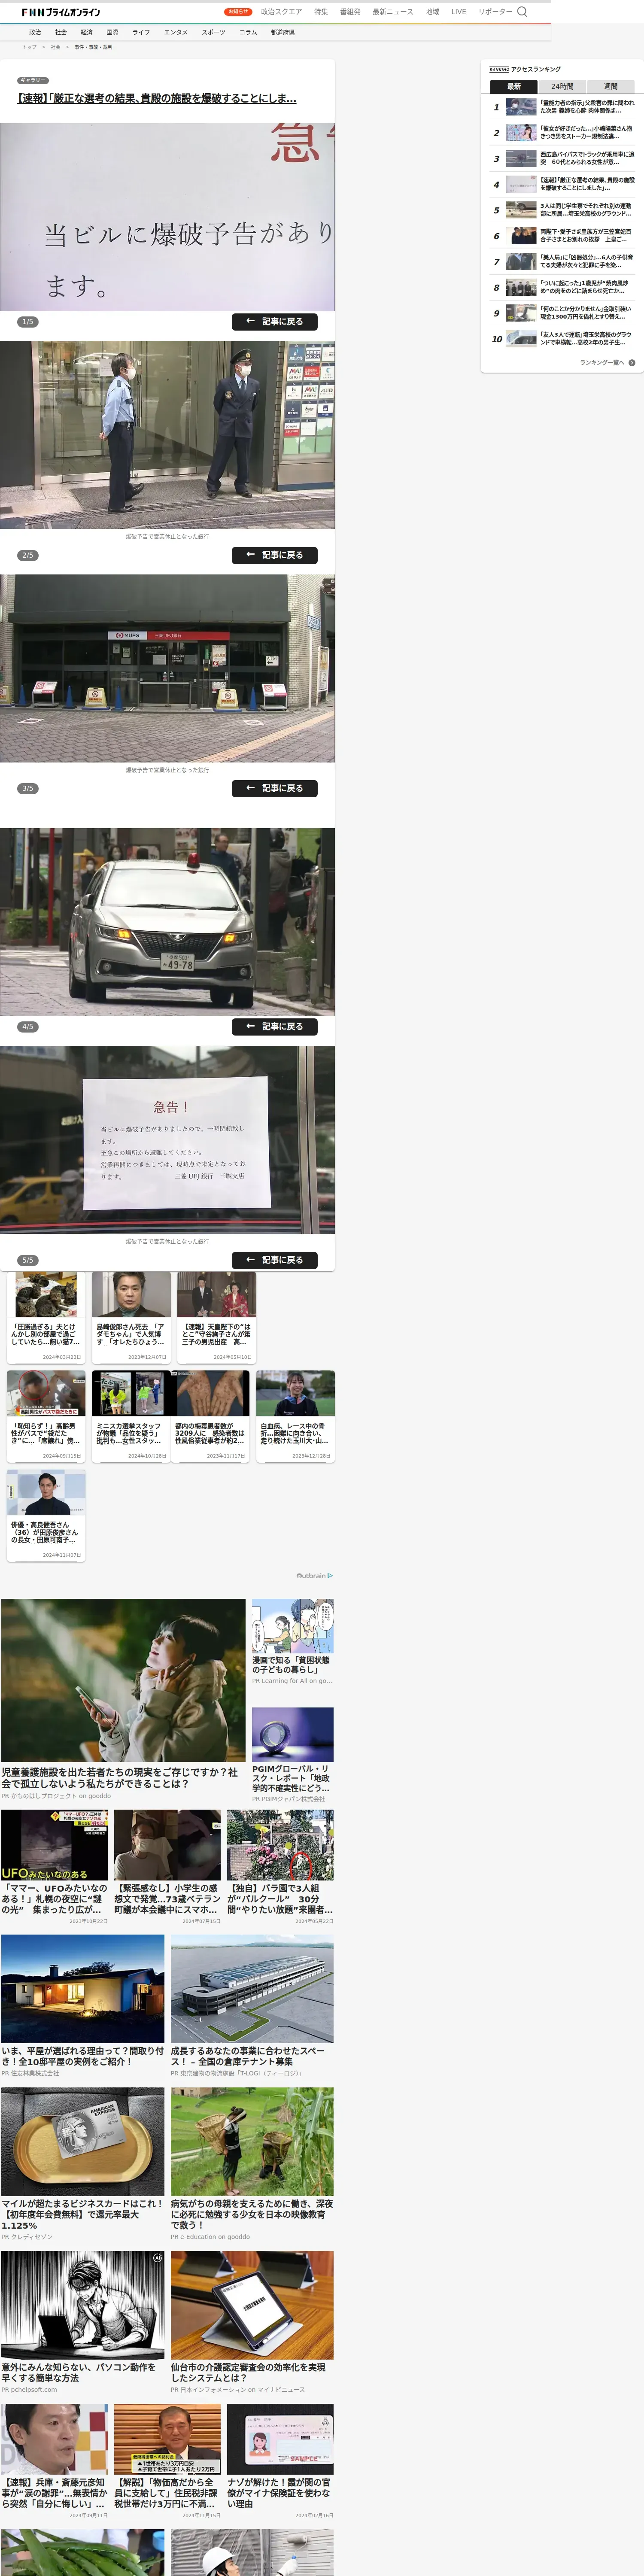Click the トップ breadcrumb link
Image resolution: width=644 pixels, height=2576 pixels.
29,47
